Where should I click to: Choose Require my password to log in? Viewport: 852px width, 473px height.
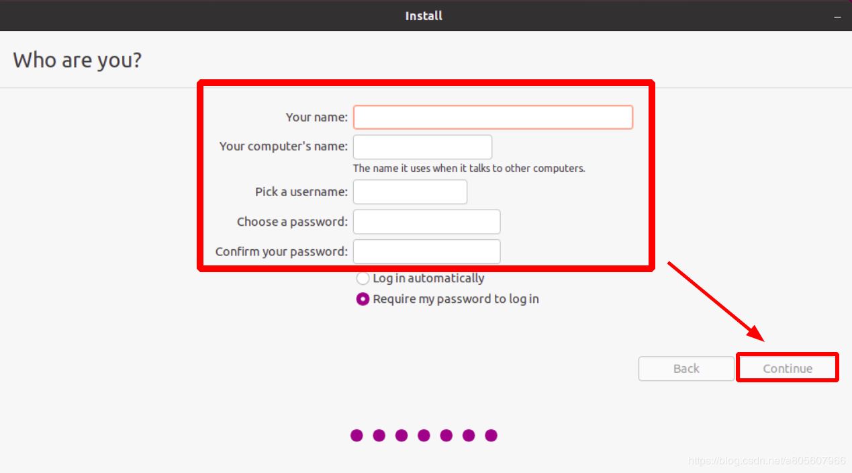click(x=363, y=299)
